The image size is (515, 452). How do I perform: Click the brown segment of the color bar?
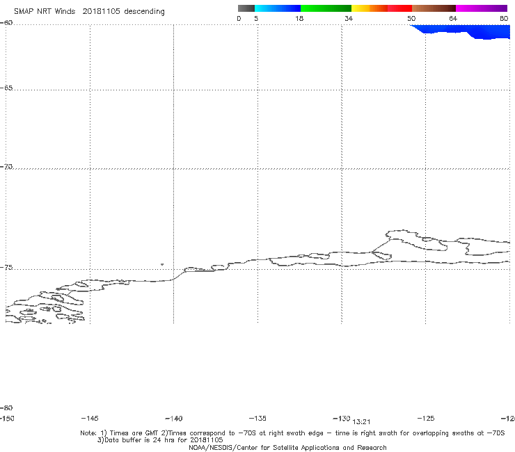pyautogui.click(x=434, y=8)
